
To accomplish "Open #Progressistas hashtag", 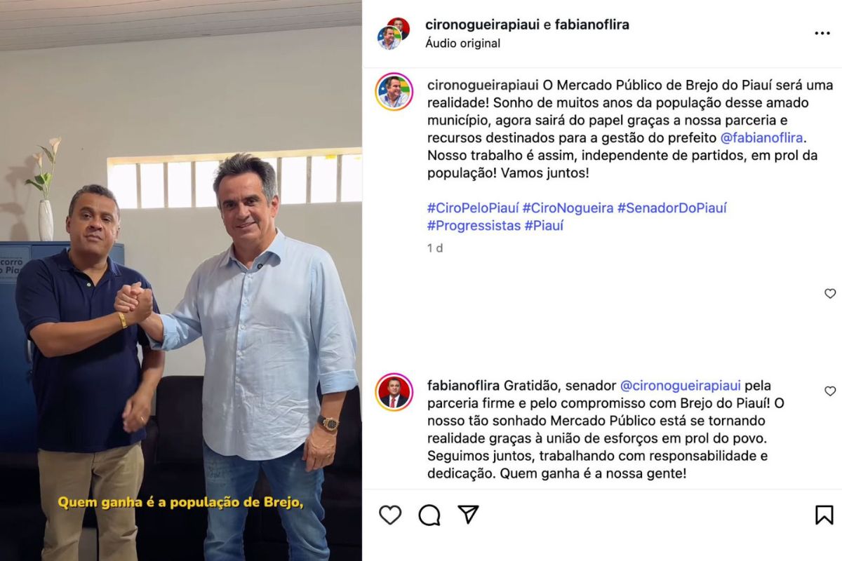I will coord(474,226).
